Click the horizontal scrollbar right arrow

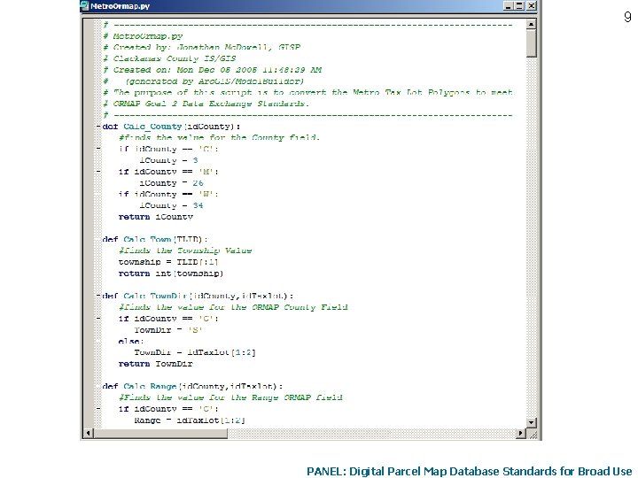click(x=521, y=433)
